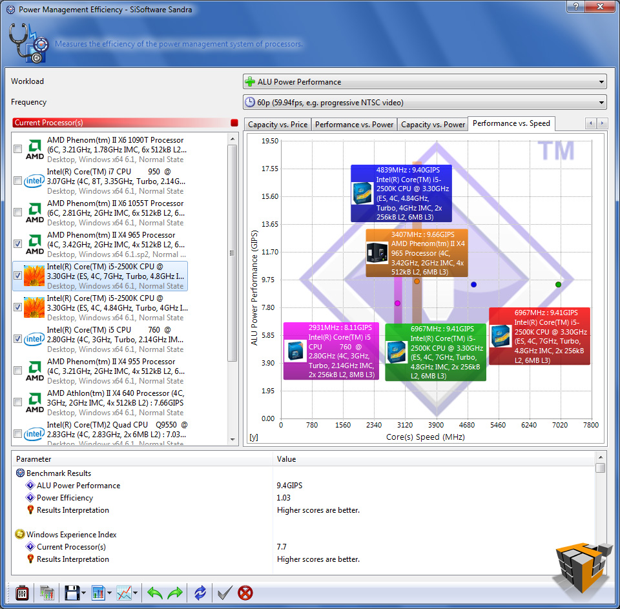This screenshot has width=620, height=609.
Task: Check the AMD Phenom II X6 1090T checkbox
Action: (x=18, y=149)
